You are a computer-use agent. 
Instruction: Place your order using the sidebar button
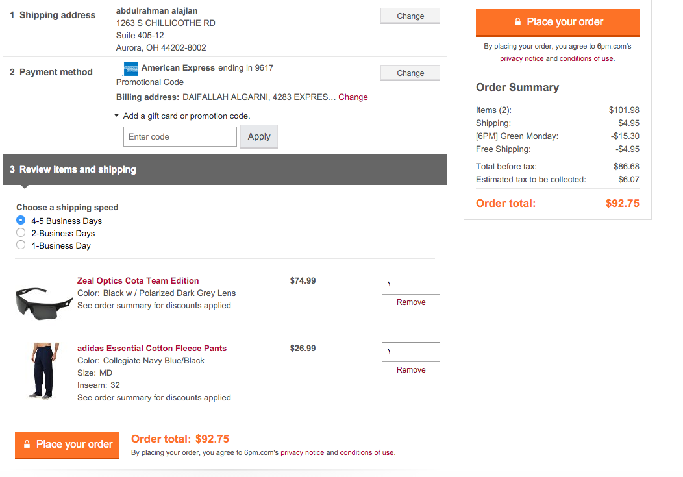click(557, 22)
